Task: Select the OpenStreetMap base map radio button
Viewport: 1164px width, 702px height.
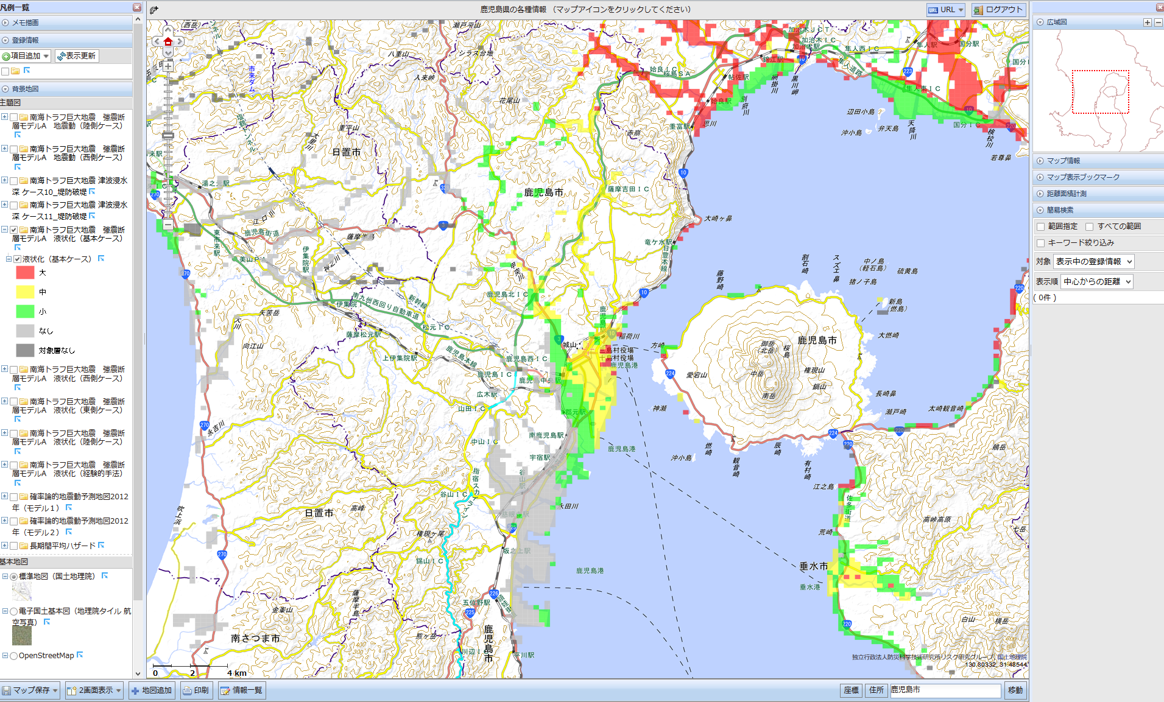Action: click(x=13, y=656)
